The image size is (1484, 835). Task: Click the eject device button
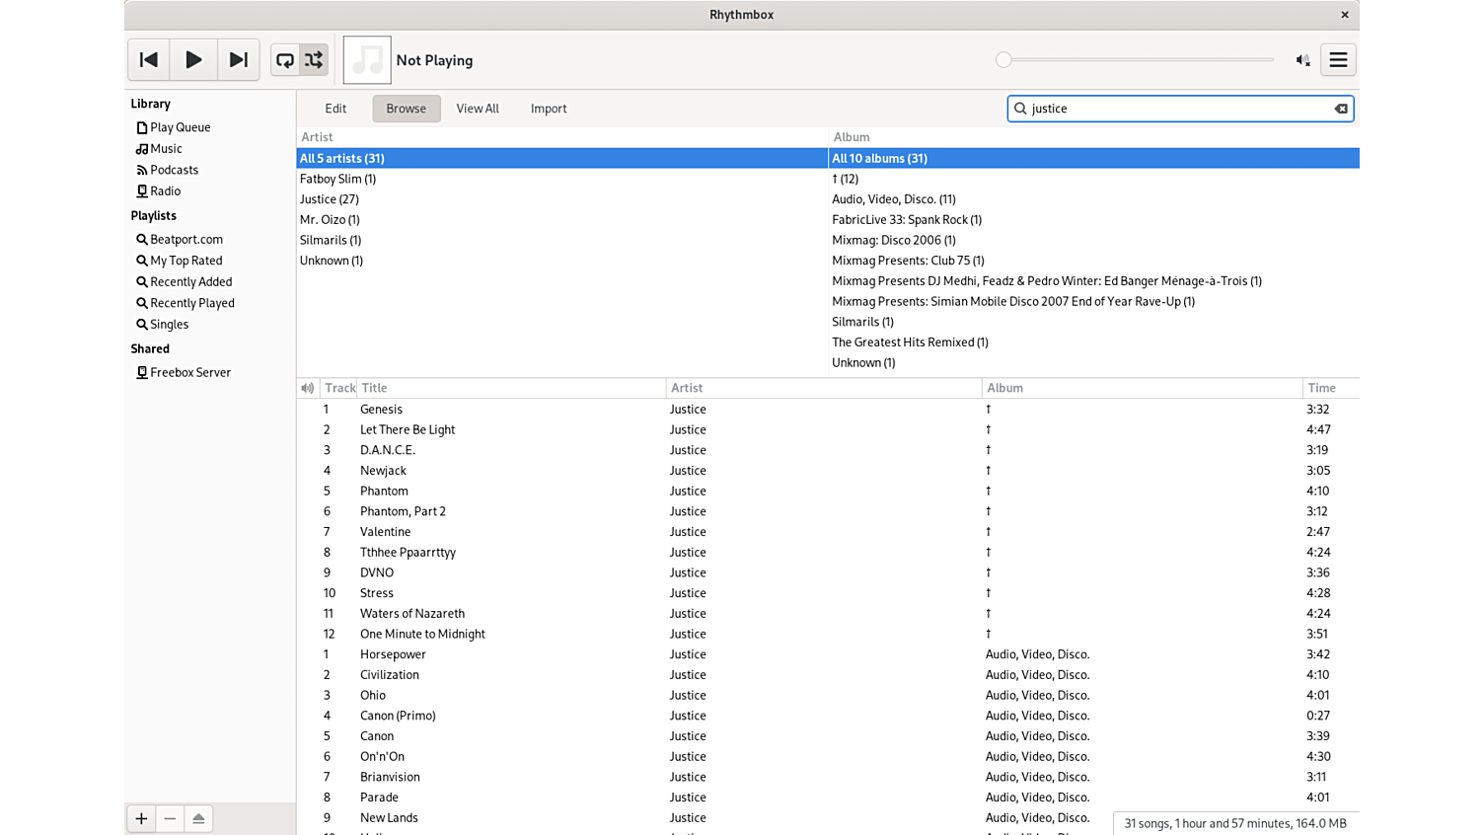(x=198, y=818)
